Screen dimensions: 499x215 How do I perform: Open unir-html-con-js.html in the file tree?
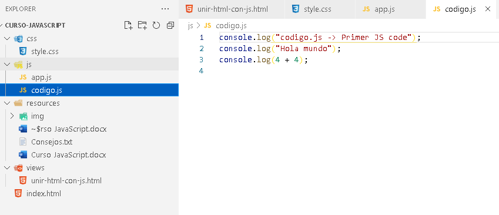pyautogui.click(x=89, y=181)
